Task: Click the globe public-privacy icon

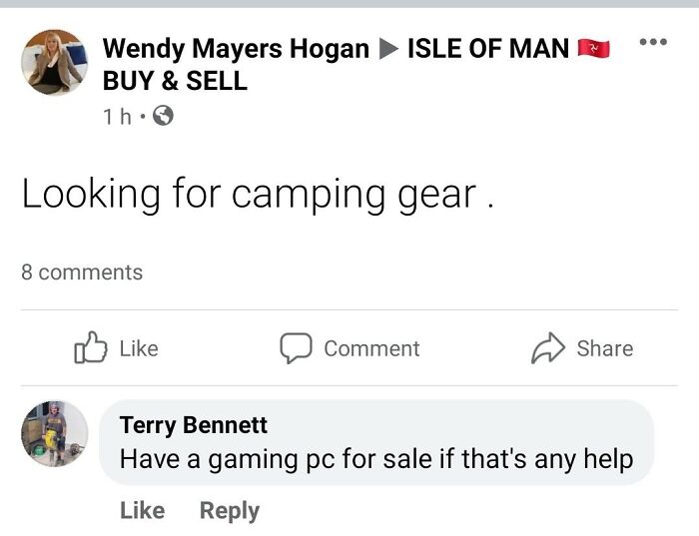Action: (x=162, y=116)
